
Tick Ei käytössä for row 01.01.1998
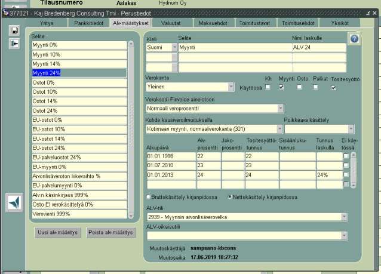tap(346, 156)
